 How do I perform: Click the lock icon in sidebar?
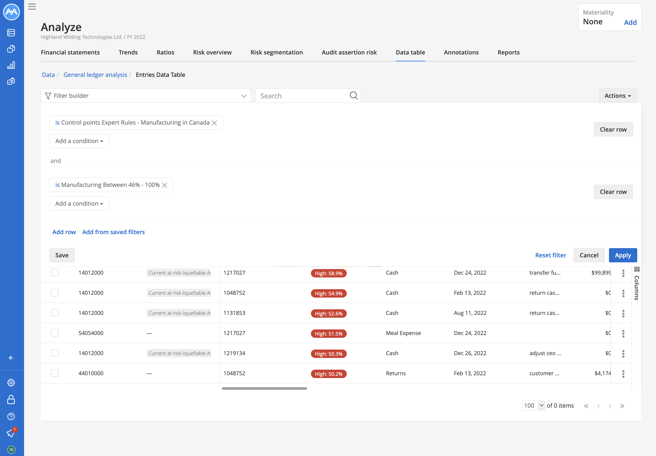point(11,400)
